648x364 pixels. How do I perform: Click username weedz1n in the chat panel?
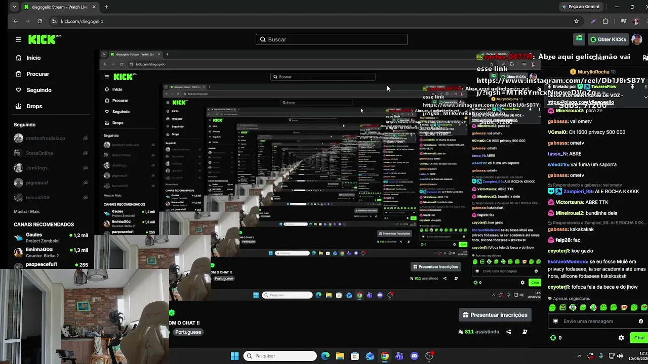[558, 164]
